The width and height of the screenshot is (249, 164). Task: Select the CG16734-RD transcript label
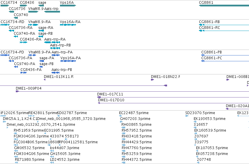[x=12, y=22]
